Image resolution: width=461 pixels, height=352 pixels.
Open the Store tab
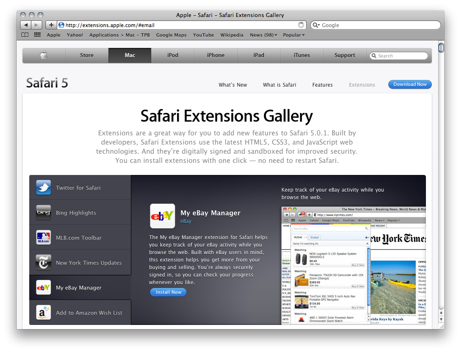coord(87,55)
